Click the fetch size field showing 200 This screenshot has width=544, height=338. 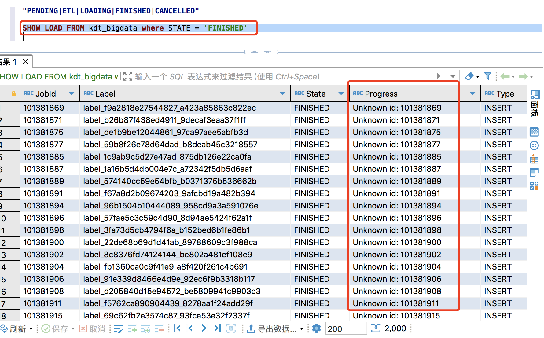point(346,329)
